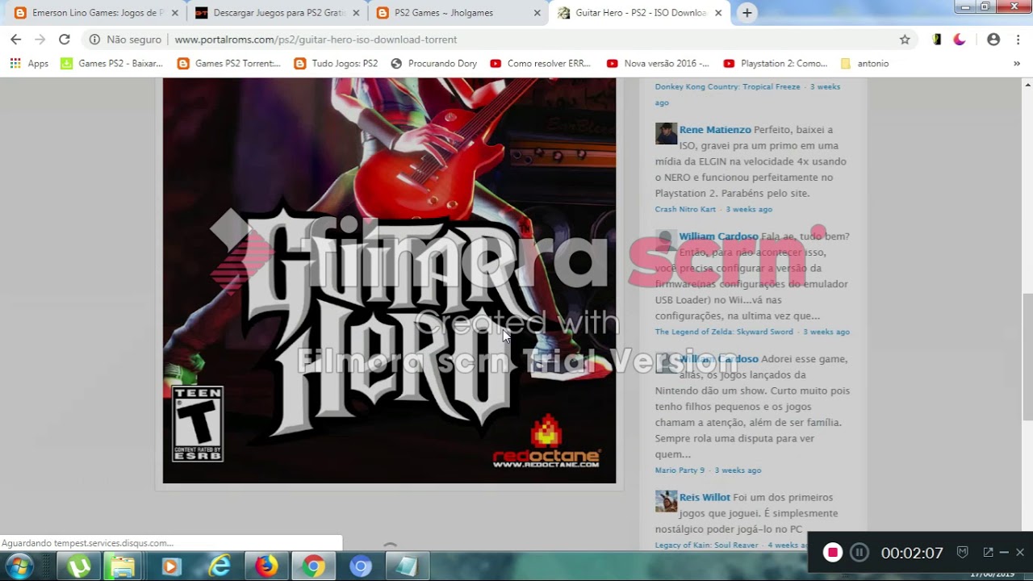
Task: Click the recorder marker icon
Action: click(x=962, y=552)
